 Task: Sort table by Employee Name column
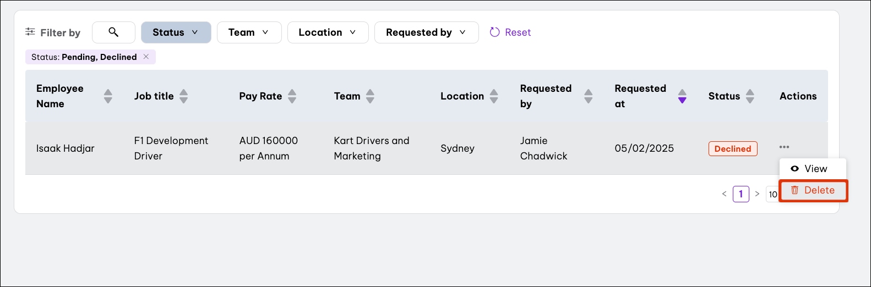pyautogui.click(x=108, y=96)
